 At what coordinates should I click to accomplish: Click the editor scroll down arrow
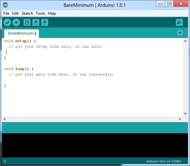tap(185, 114)
